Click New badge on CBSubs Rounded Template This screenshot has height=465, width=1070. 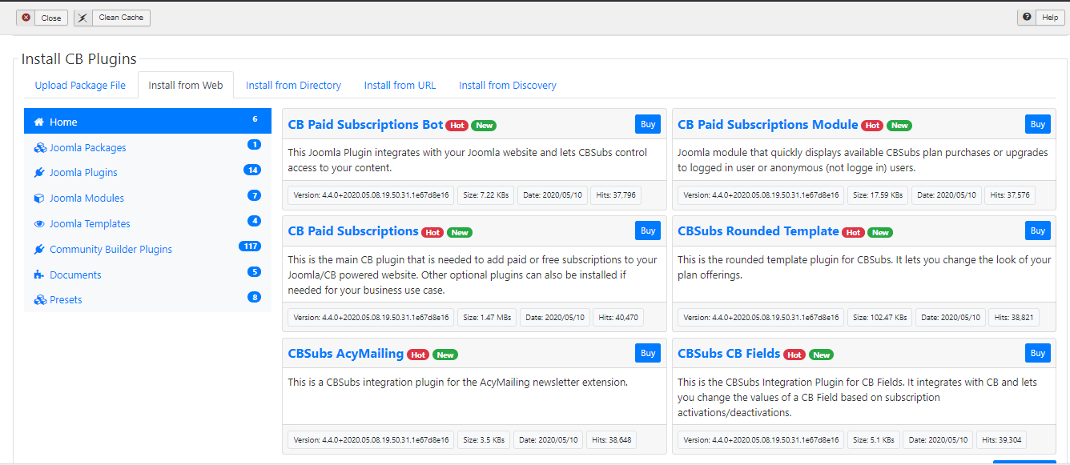(880, 232)
